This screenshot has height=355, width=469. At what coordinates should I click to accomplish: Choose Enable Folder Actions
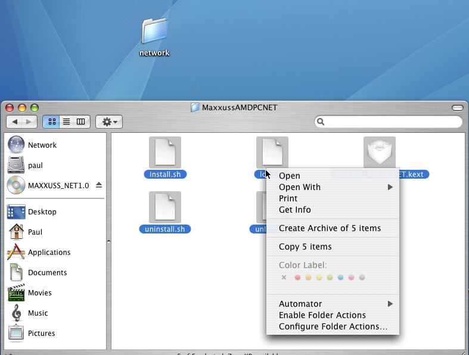333,315
